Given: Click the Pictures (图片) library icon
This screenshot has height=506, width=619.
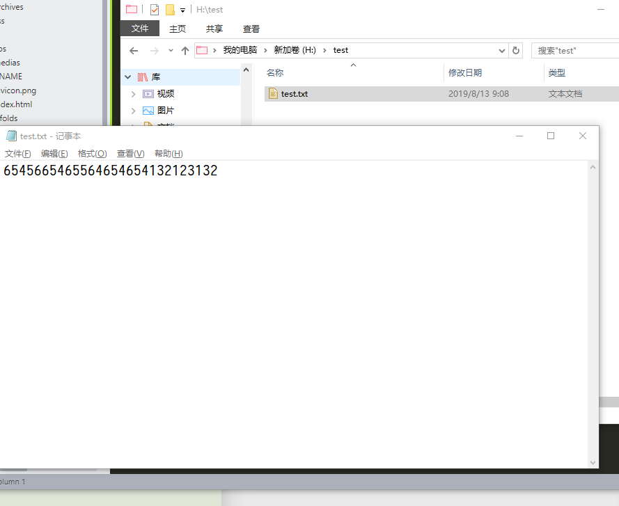Looking at the screenshot, I should tap(148, 111).
